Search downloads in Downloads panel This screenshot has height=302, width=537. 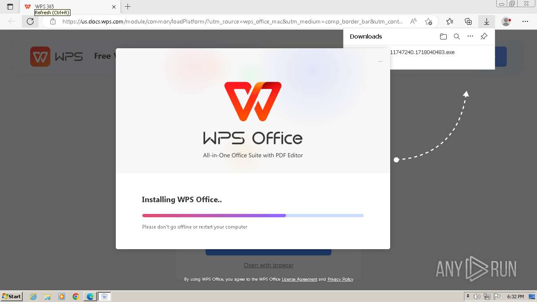click(x=457, y=36)
